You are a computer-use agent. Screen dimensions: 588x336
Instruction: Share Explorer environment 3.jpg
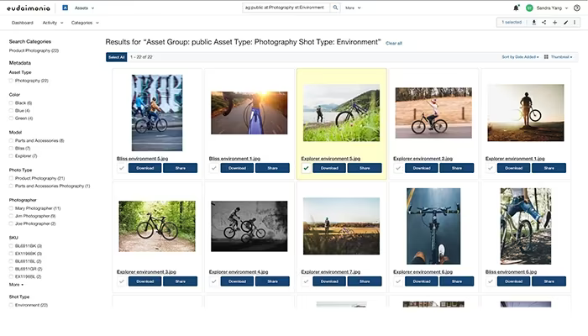point(181,281)
